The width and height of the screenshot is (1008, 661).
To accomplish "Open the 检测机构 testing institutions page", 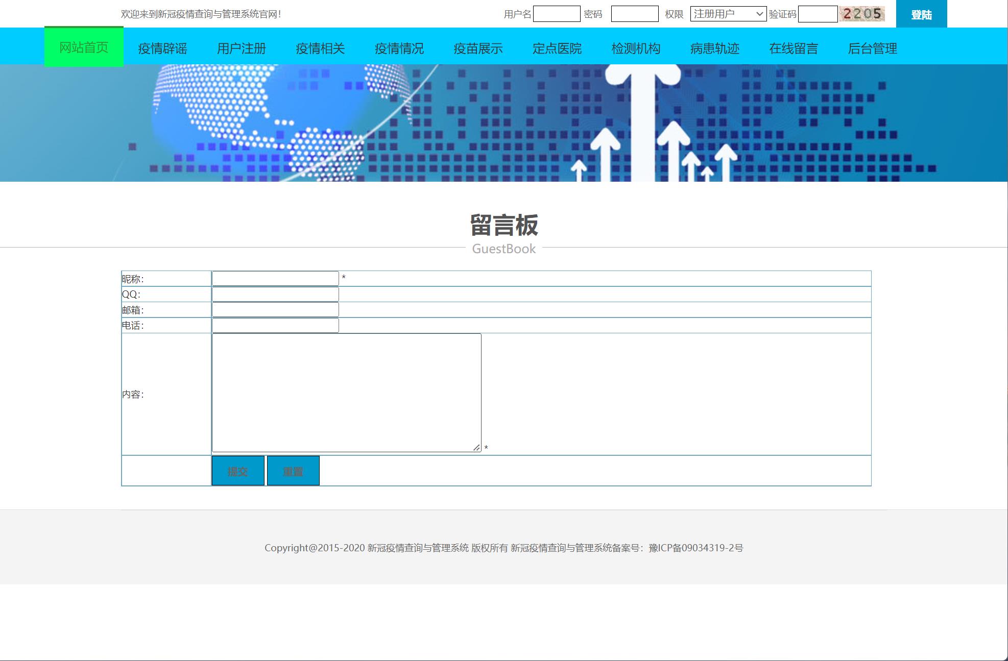I will pos(635,48).
